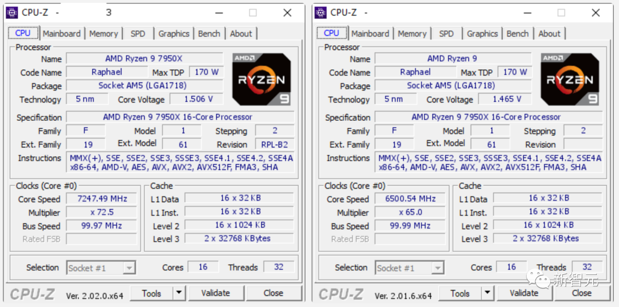
Task: Click AMD Ryzen 9 logo in left window
Action: [x=262, y=79]
